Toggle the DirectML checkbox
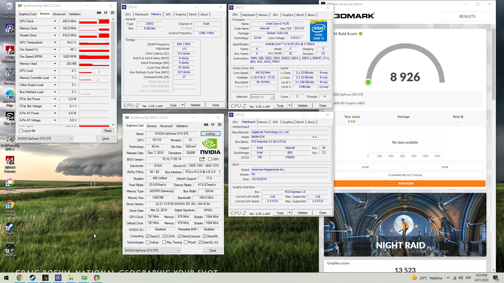This screenshot has width=504, height=283. (x=204, y=236)
